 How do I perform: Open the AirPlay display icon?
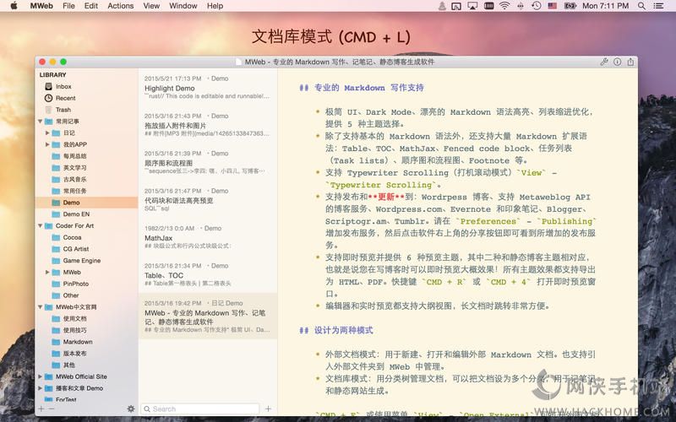(472, 6)
